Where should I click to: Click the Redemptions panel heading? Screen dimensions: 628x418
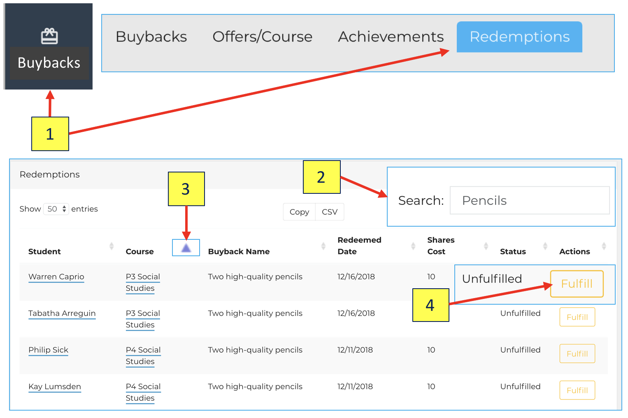(x=49, y=175)
